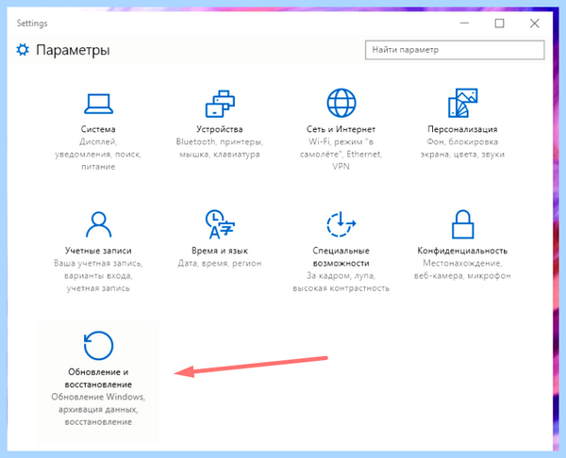
Task: Click the 'Дисплей, уведомления, поиск, питание' description
Action: tap(98, 155)
